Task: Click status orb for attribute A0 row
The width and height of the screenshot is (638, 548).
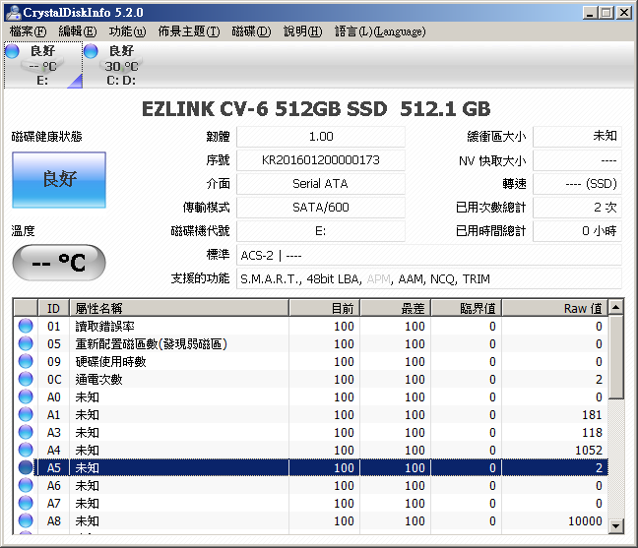Action: tap(26, 396)
